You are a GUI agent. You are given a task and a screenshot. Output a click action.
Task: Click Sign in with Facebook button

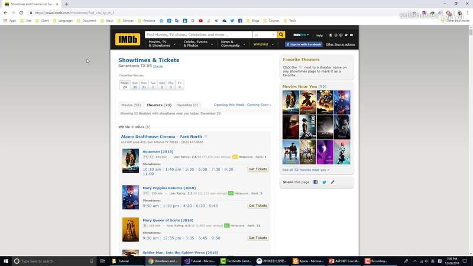coord(304,44)
